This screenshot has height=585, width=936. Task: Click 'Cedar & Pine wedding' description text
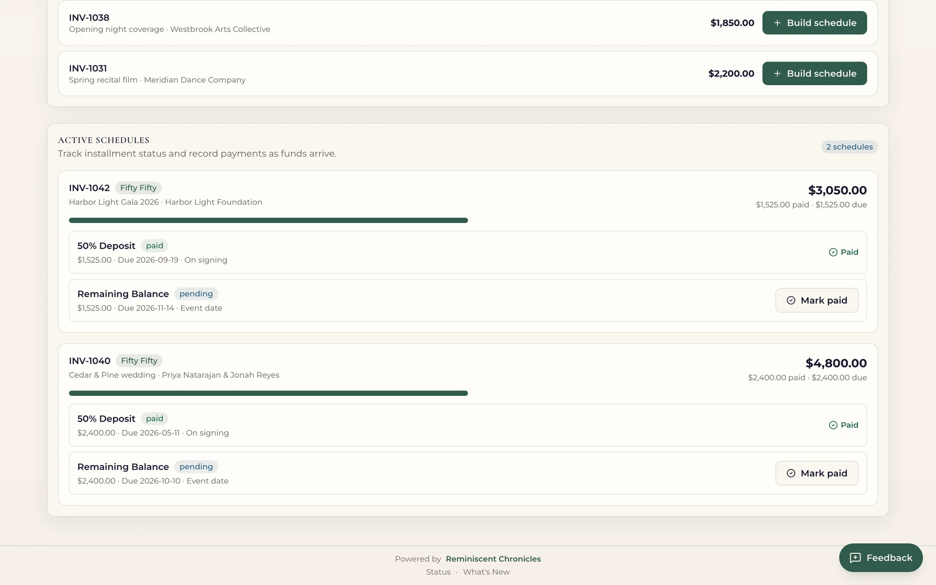point(112,375)
